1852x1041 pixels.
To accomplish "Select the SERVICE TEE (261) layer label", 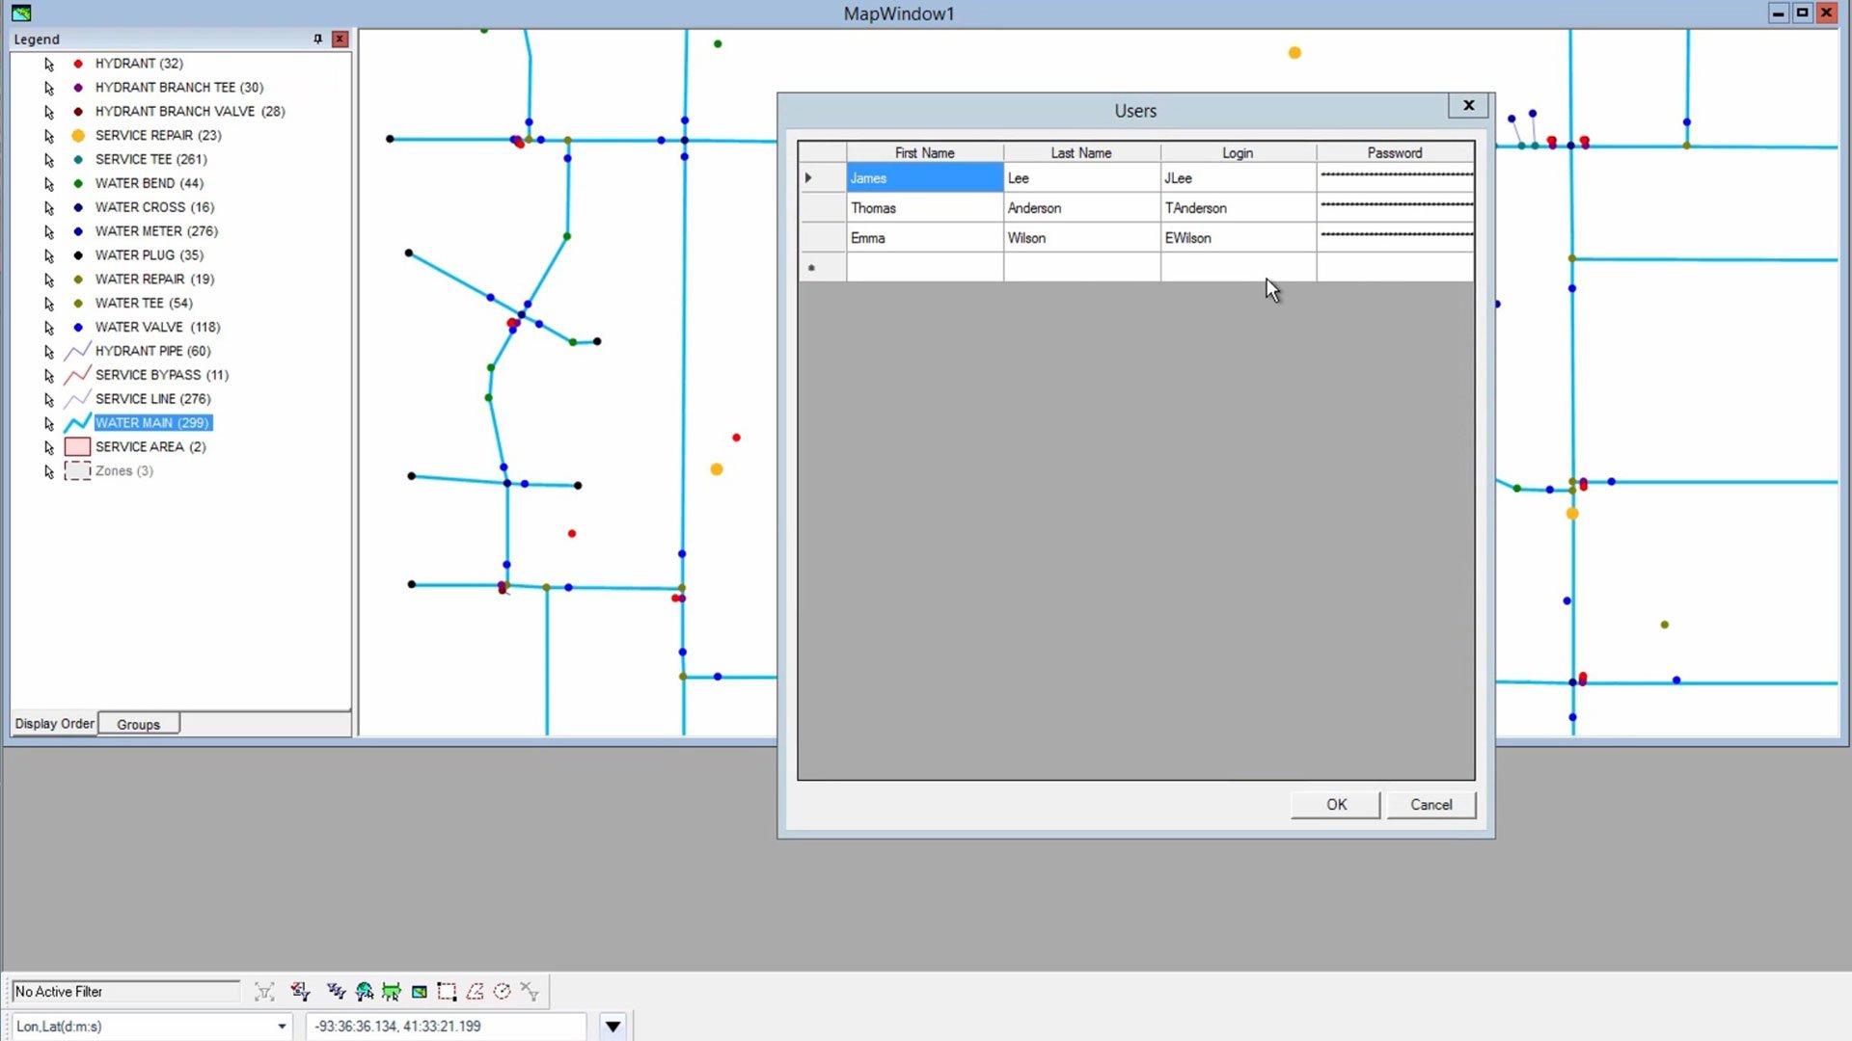I will click(x=150, y=160).
